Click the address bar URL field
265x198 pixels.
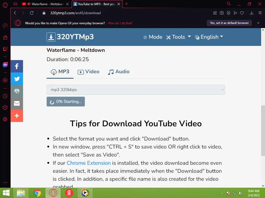(x=75, y=13)
